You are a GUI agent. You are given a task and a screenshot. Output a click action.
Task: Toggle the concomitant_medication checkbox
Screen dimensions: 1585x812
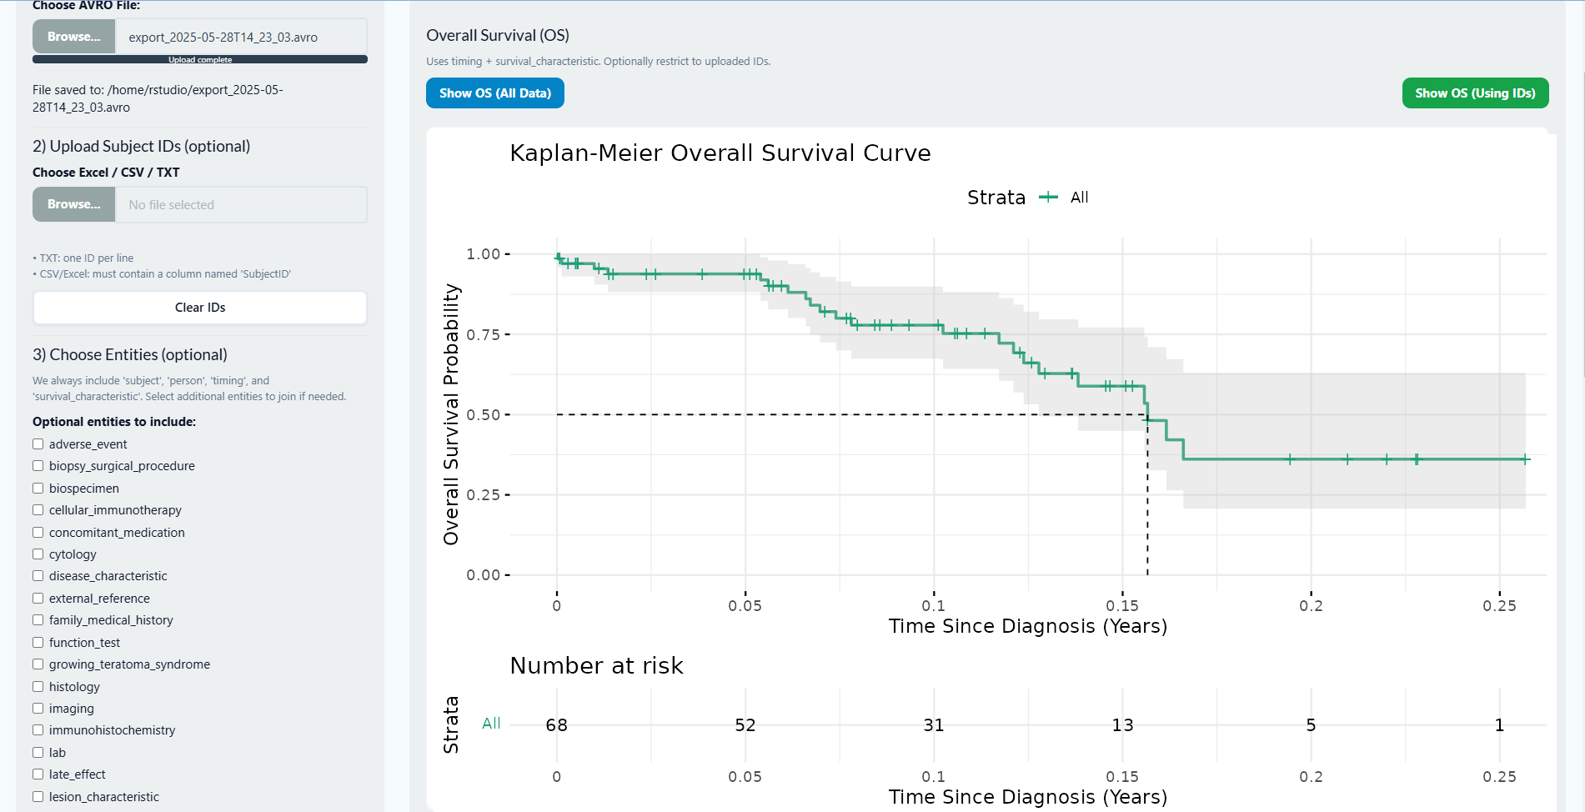[x=38, y=533]
